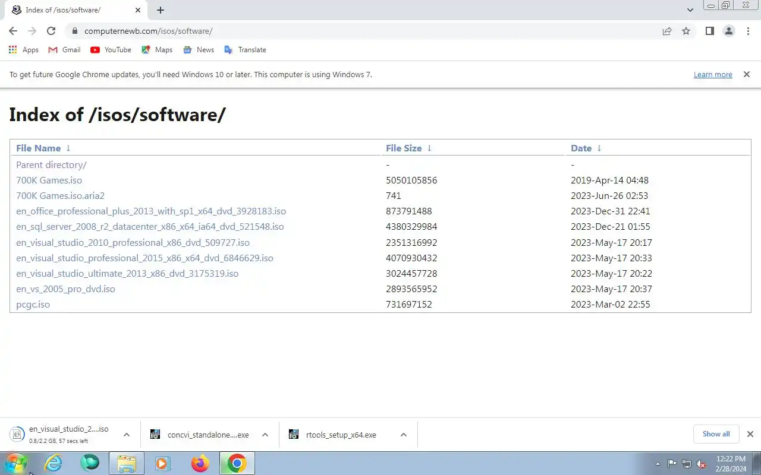This screenshot has height=475, width=761.
Task: Focus the address bar URL
Action: coord(148,31)
